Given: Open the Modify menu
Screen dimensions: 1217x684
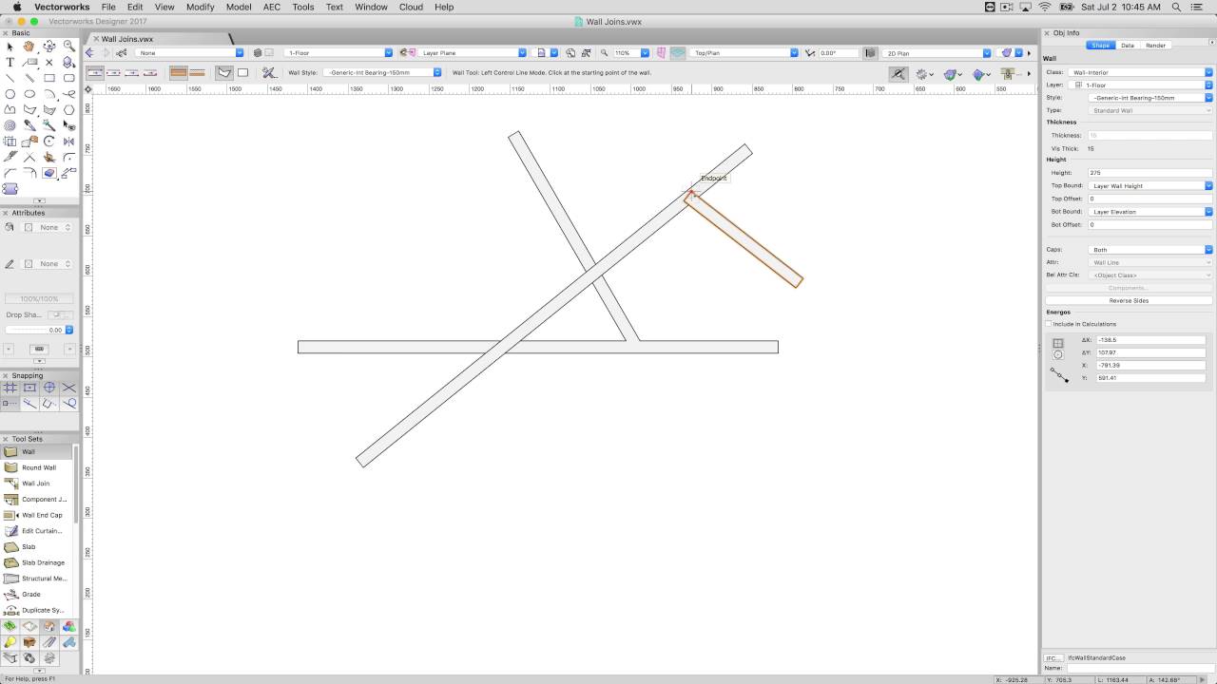Looking at the screenshot, I should point(200,7).
